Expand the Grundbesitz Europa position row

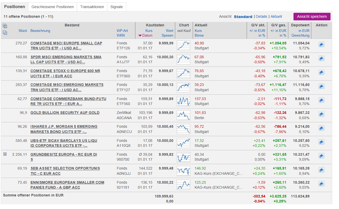(5, 154)
